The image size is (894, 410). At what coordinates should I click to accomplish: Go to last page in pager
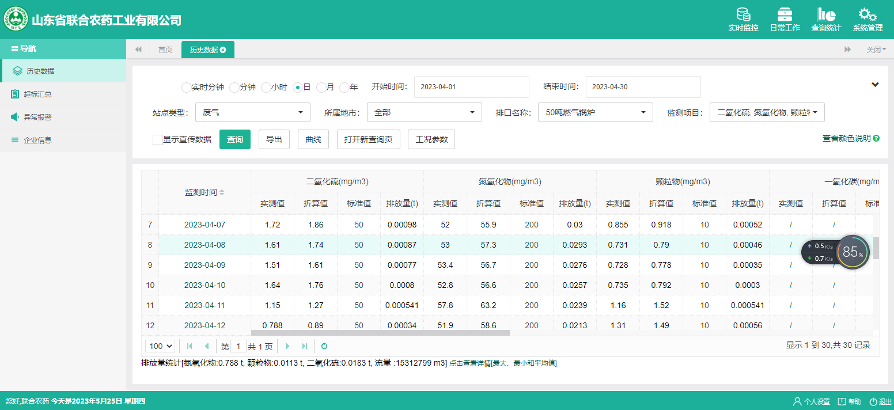(x=305, y=346)
